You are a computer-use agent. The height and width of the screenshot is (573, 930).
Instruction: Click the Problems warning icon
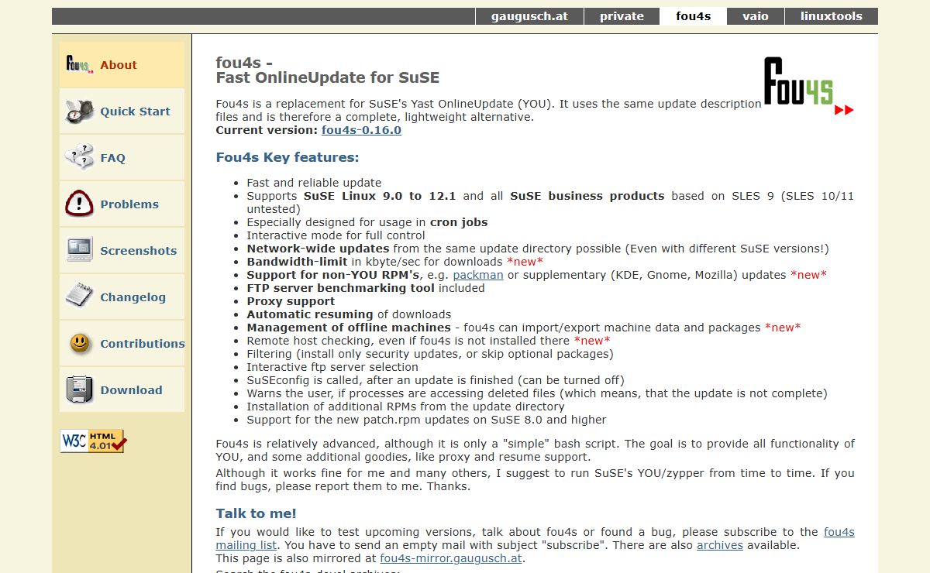tap(79, 204)
